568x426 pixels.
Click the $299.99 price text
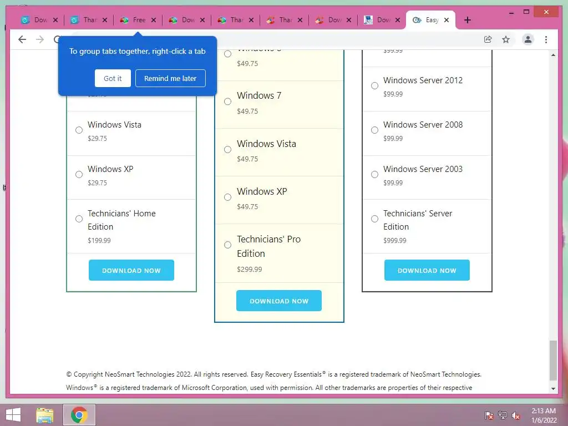(x=249, y=270)
